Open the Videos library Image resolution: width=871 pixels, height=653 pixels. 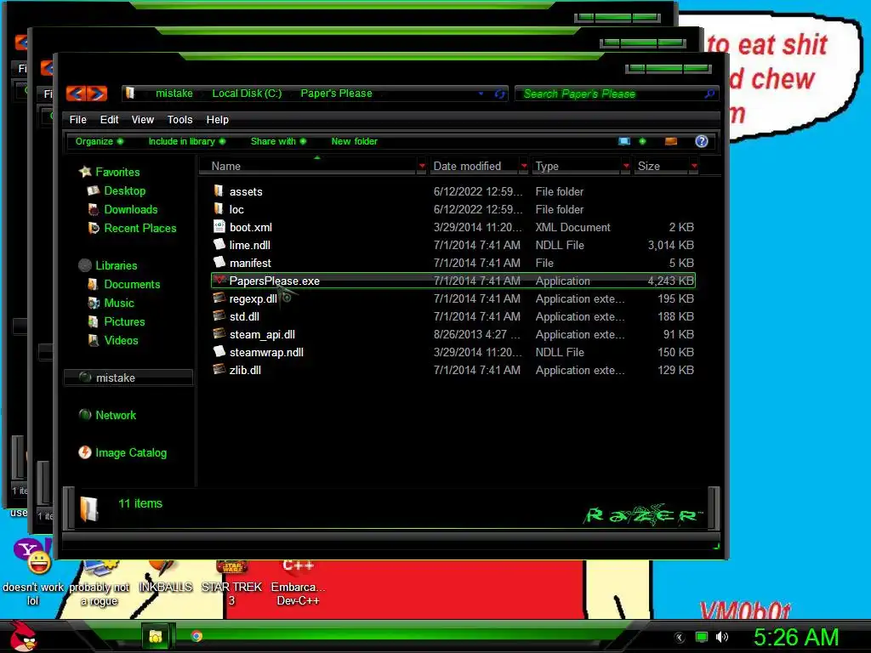coord(121,340)
